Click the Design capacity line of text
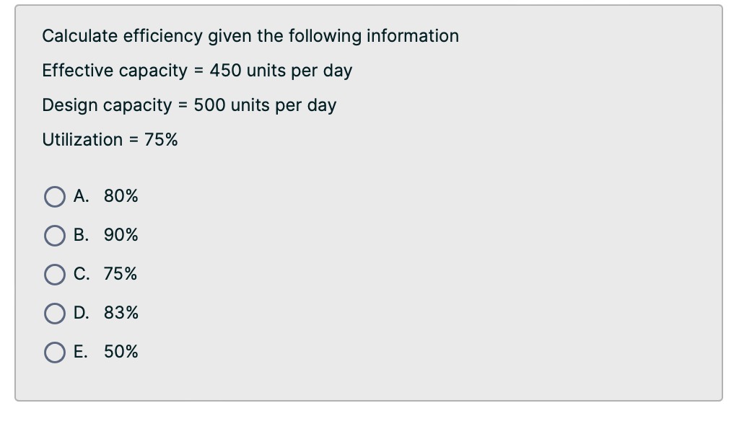The width and height of the screenshot is (739, 421). click(x=189, y=105)
